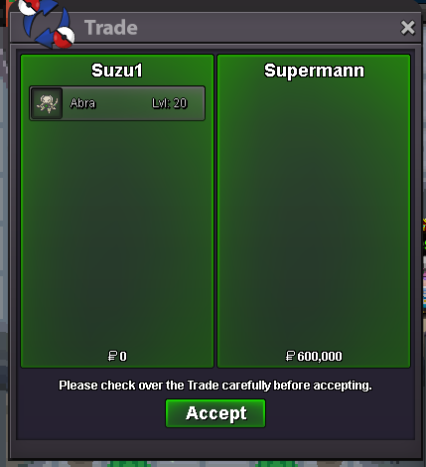
Task: Close the Trade window with the X
Action: click(407, 28)
